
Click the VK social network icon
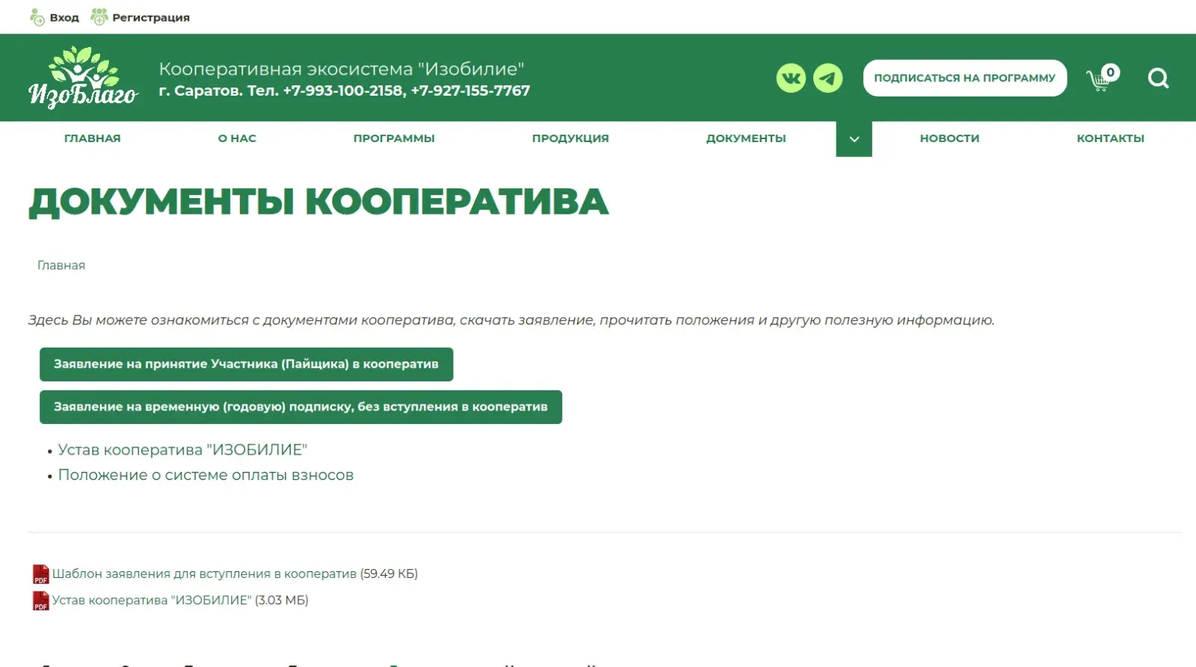point(791,78)
